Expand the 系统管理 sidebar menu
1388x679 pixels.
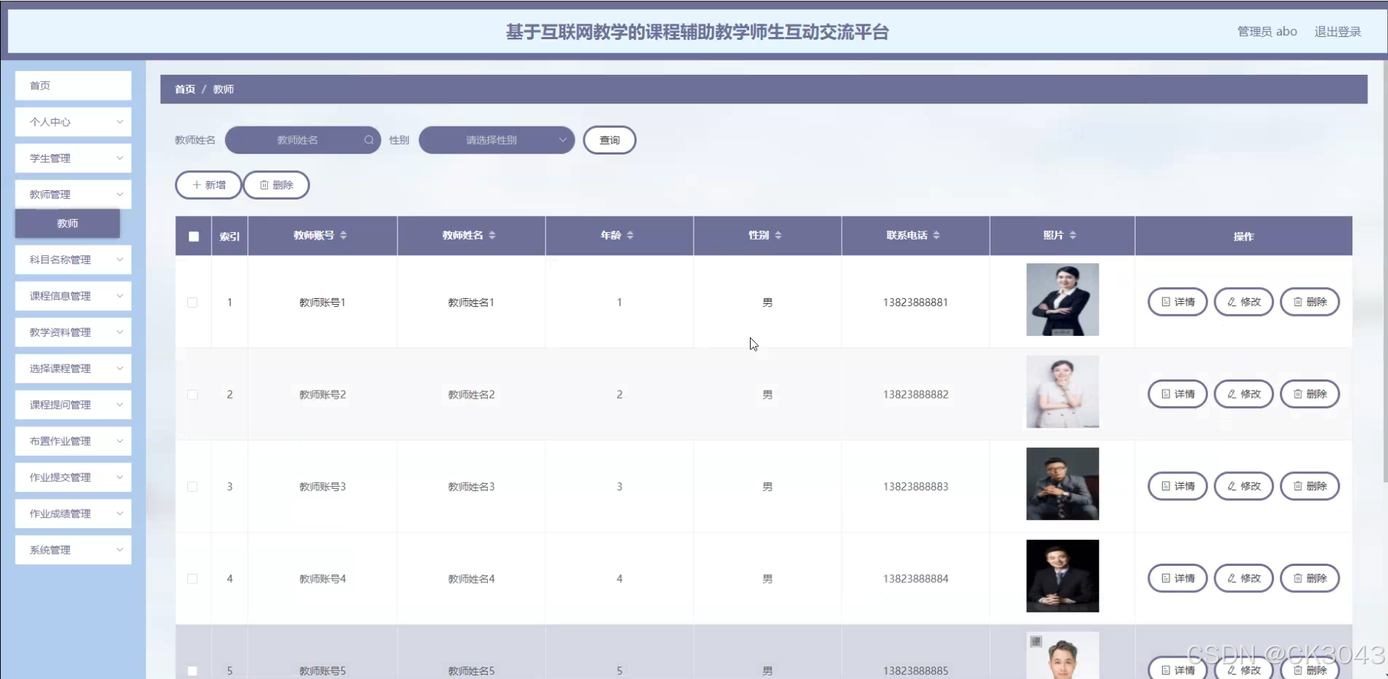tap(73, 550)
